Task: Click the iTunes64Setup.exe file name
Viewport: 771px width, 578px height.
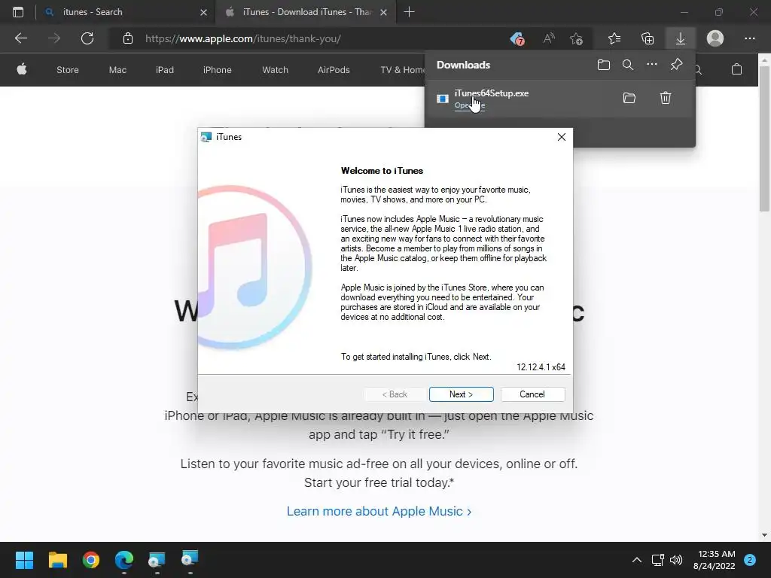Action: pyautogui.click(x=491, y=93)
